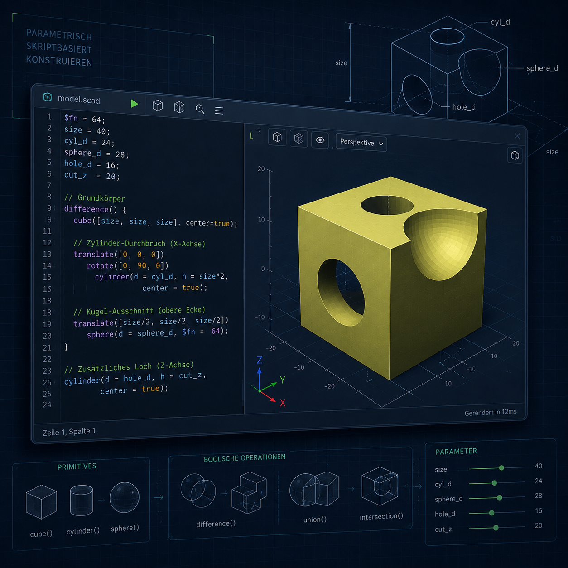Image resolution: width=568 pixels, height=568 pixels.
Task: Select the model.scad tab title
Action: coord(79,99)
